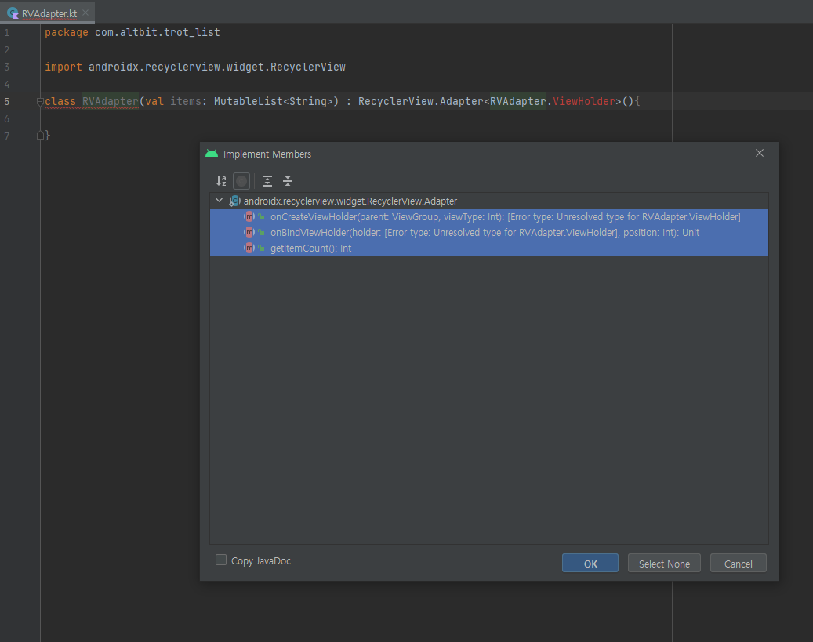
Task: Click the import androidx.recyclerview line
Action: 195,67
